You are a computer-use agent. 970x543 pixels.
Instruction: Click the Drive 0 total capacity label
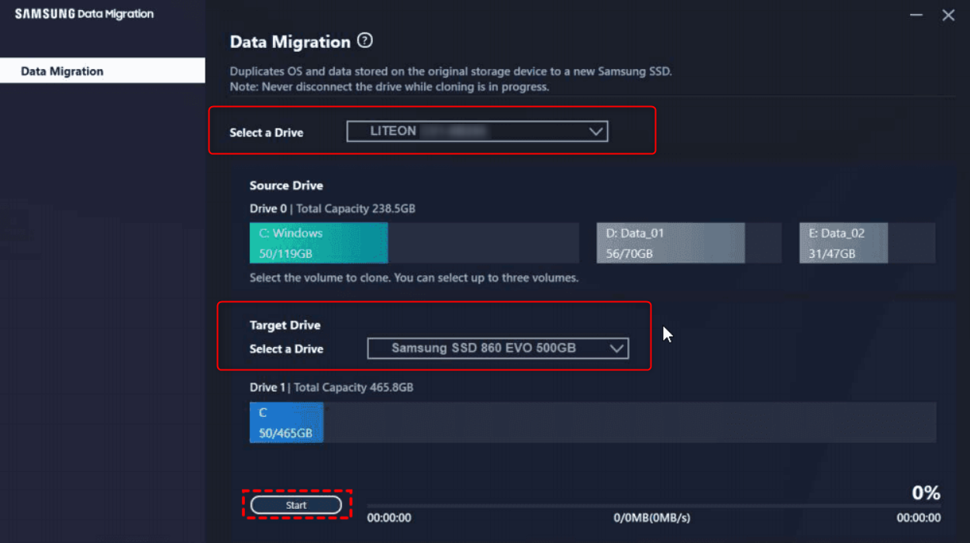pos(332,209)
